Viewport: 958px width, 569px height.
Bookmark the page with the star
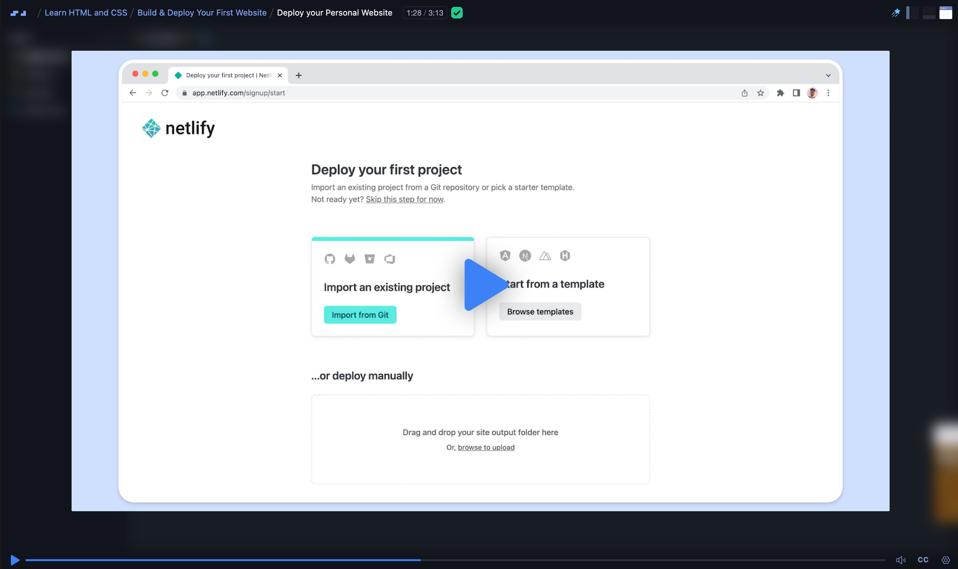click(x=760, y=93)
